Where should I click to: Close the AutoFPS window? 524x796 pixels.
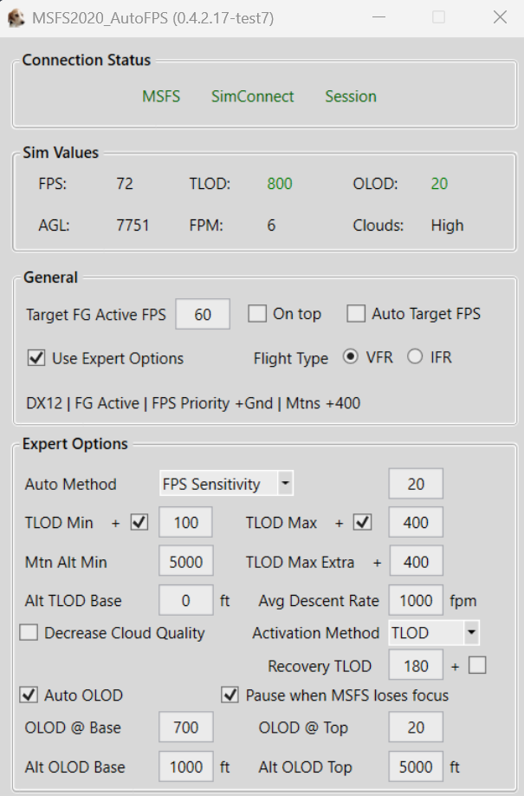tap(500, 17)
